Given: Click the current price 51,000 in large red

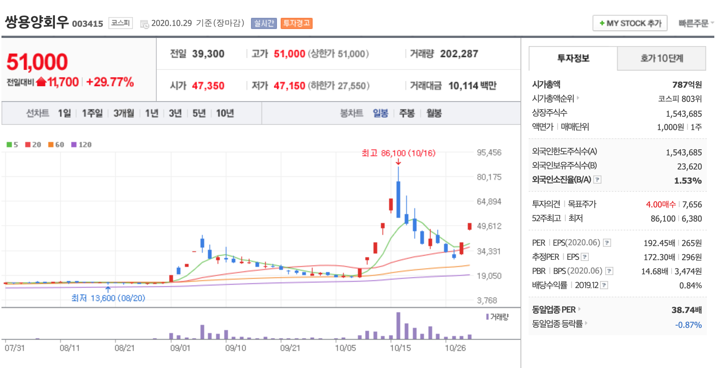Looking at the screenshot, I should pos(37,62).
